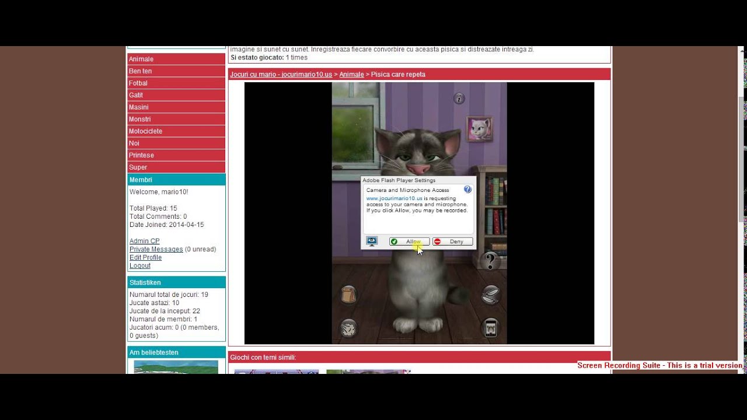The width and height of the screenshot is (747, 420).
Task: Open the Animale category
Action: tap(176, 59)
